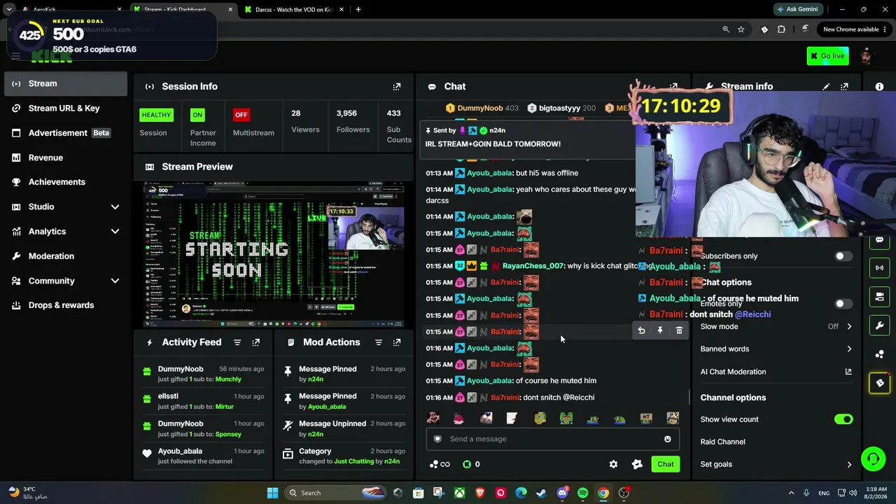
Task: Pin the hovered chat message
Action: coord(660,330)
